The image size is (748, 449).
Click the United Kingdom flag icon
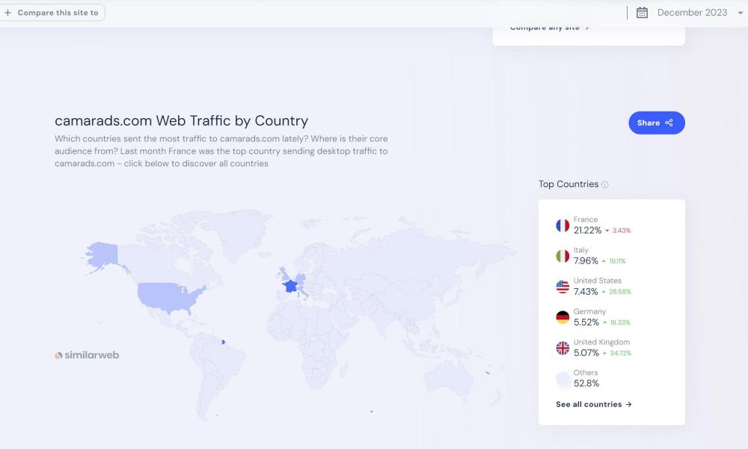pos(562,348)
